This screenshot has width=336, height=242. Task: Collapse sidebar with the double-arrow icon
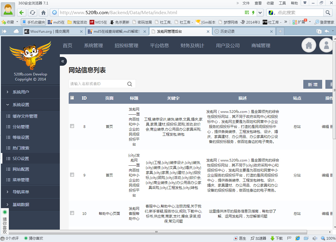(63, 61)
